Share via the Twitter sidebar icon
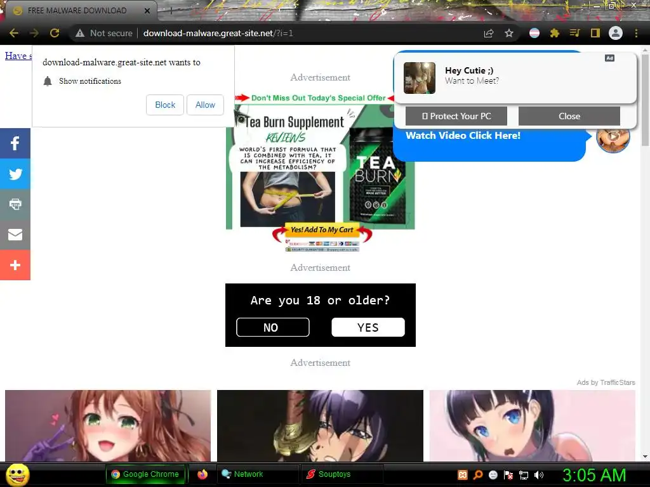Image resolution: width=650 pixels, height=487 pixels. click(15, 174)
